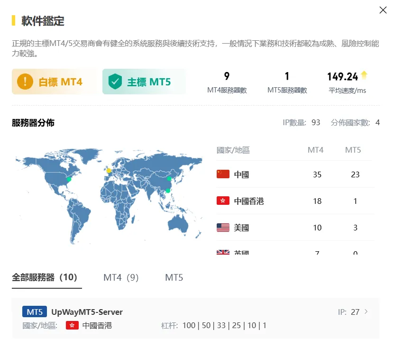Image resolution: width=394 pixels, height=339 pixels.
Task: Click the green map marker in USA
Action: pyautogui.click(x=69, y=179)
